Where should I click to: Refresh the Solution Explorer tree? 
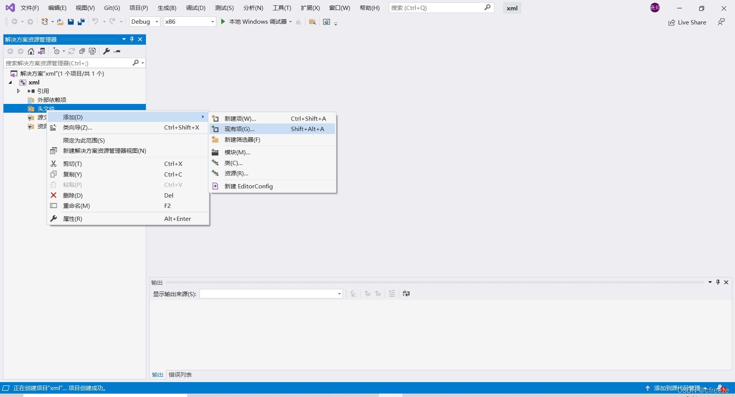click(72, 51)
